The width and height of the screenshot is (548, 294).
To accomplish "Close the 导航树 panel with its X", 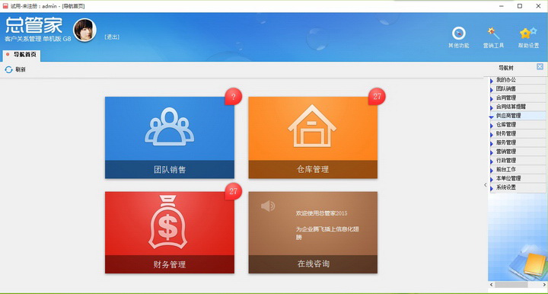I will 540,66.
